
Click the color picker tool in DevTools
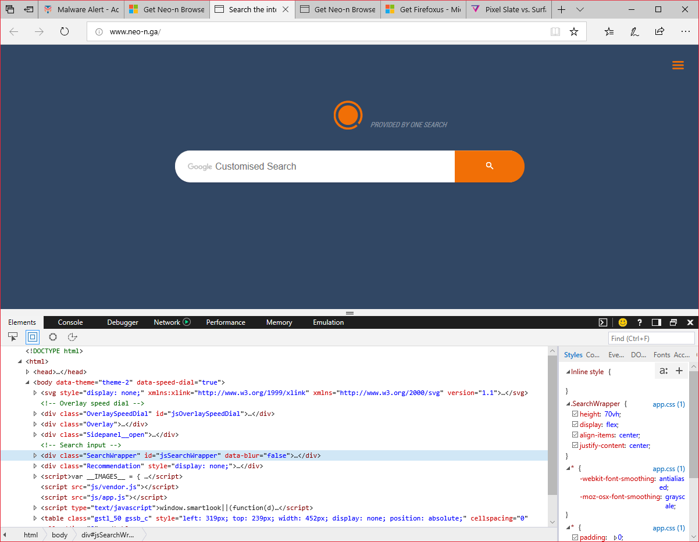coord(53,337)
